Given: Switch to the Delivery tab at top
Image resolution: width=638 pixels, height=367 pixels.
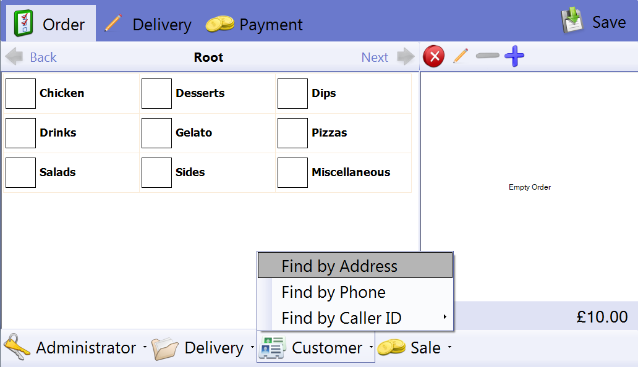Looking at the screenshot, I should pyautogui.click(x=148, y=25).
